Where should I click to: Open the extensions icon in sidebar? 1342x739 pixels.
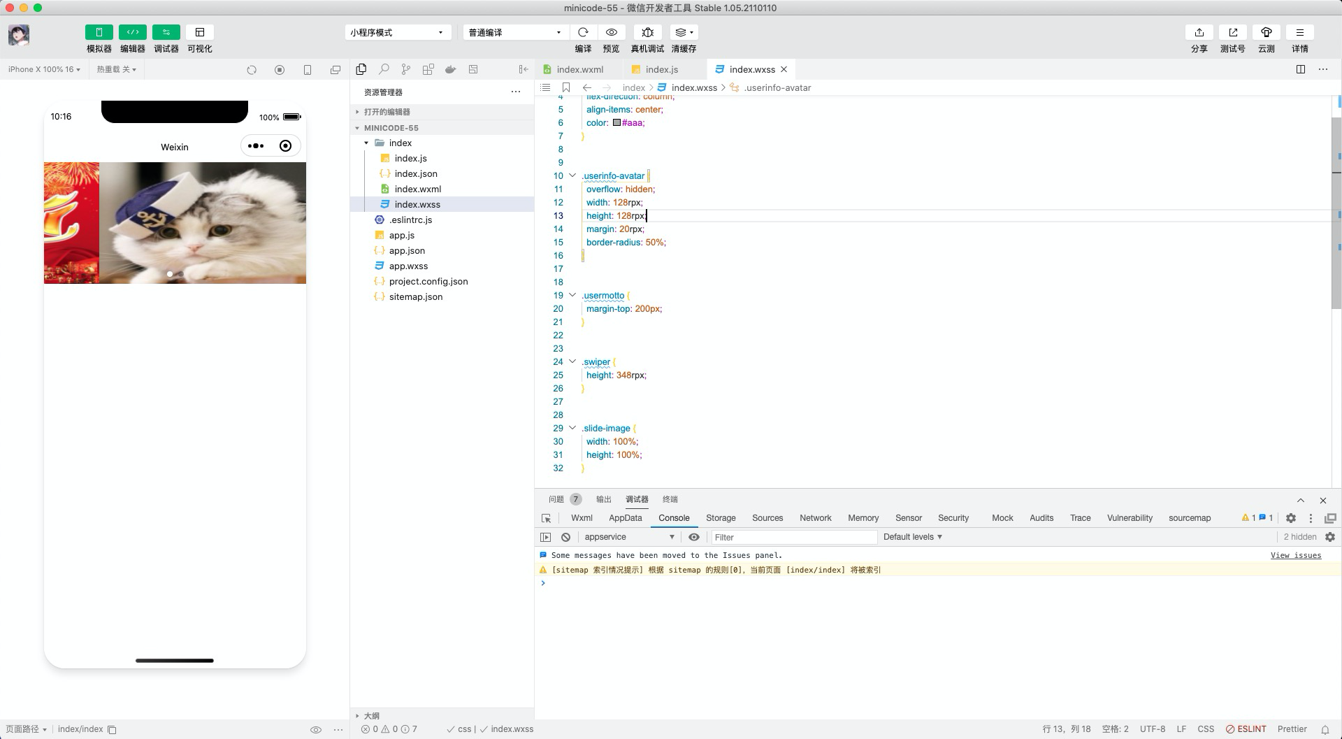tap(428, 69)
